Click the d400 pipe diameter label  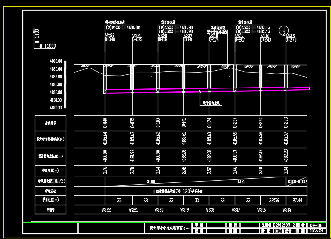151,182
